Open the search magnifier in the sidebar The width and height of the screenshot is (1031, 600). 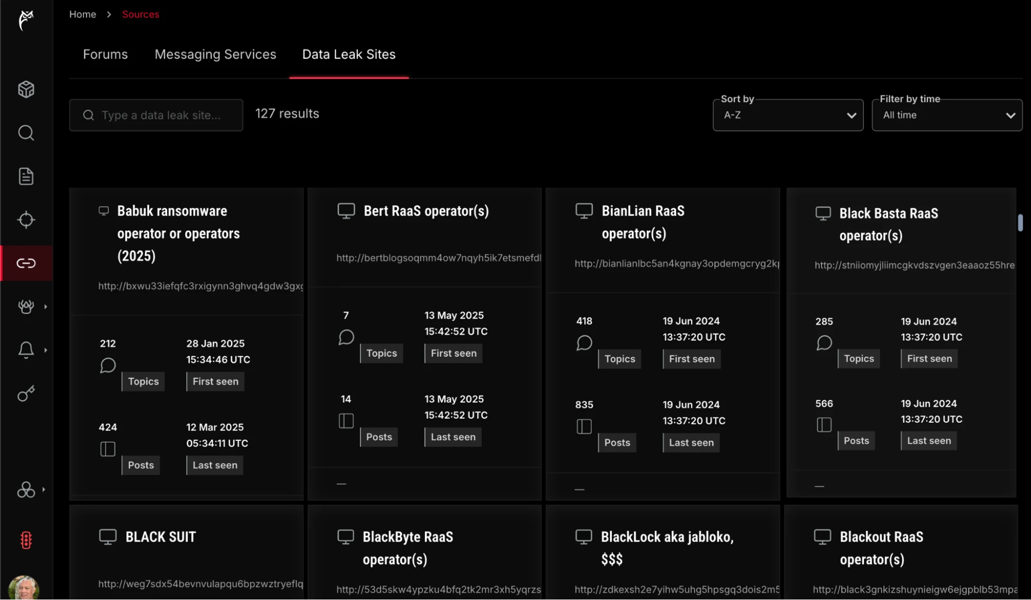pyautogui.click(x=26, y=133)
